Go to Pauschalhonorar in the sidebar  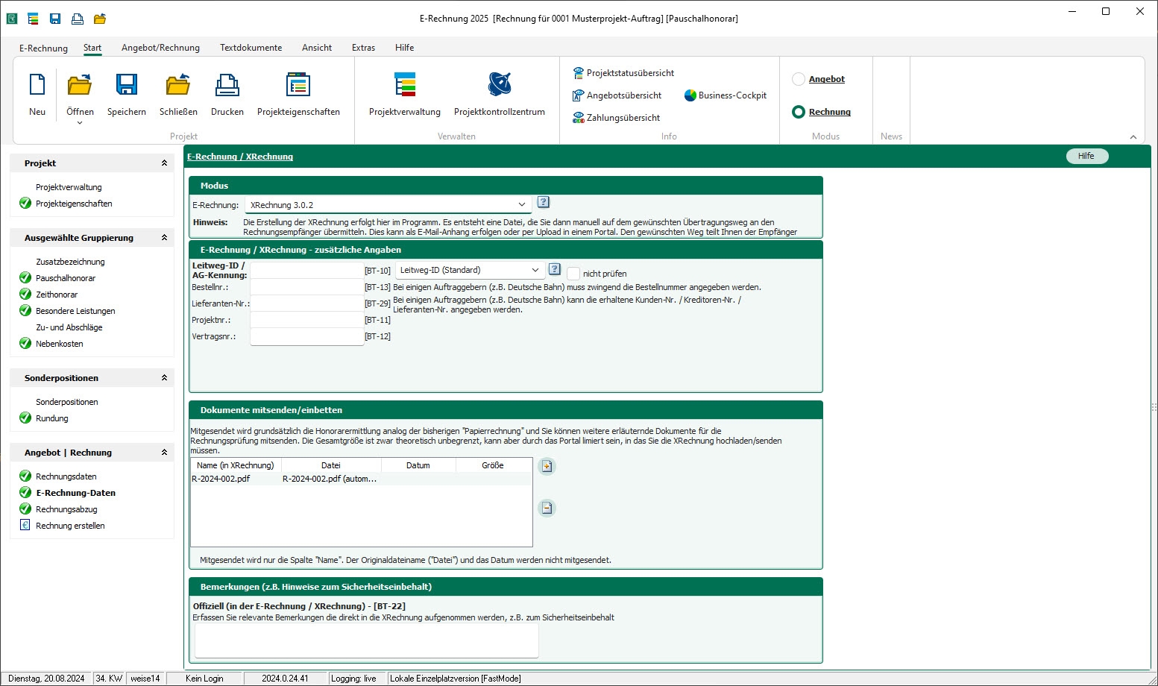coord(66,278)
